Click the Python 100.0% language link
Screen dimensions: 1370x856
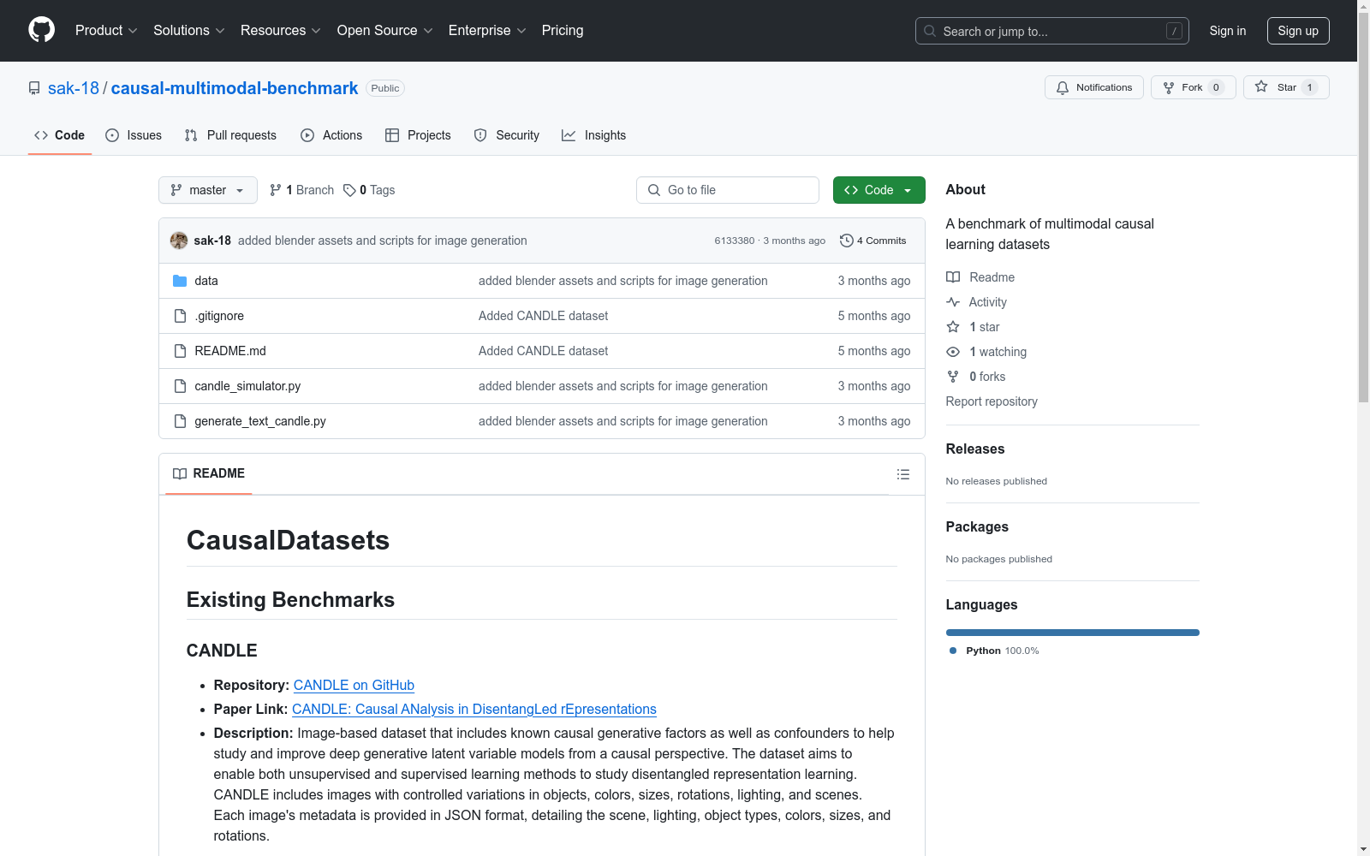click(994, 651)
